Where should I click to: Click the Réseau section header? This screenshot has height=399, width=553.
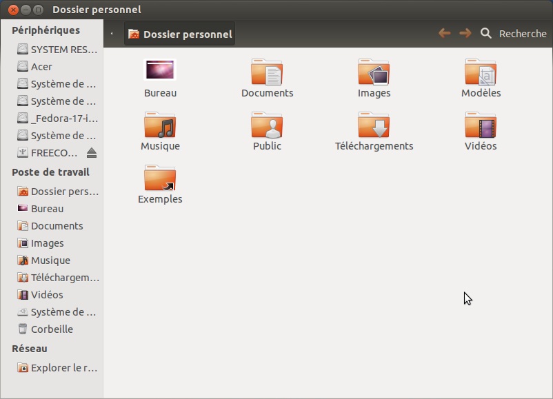(x=29, y=349)
